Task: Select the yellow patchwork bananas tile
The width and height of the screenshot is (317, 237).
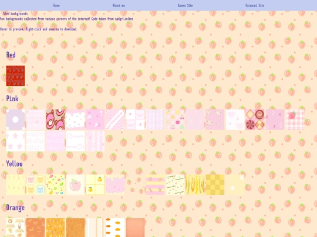Action: 95,185
